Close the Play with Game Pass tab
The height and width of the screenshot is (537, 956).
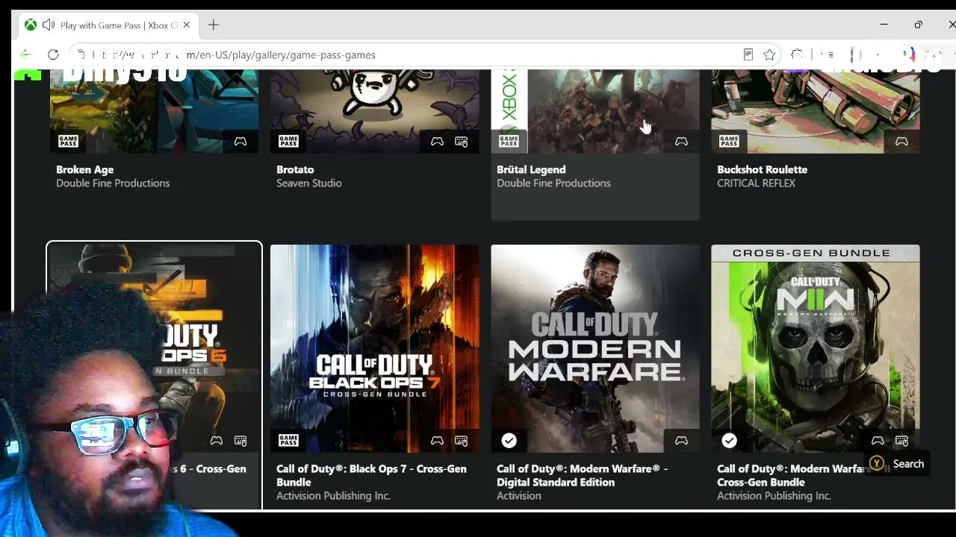pos(186,25)
